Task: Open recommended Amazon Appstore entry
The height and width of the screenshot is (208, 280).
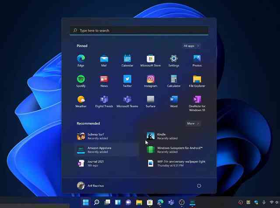Action: pos(107,150)
